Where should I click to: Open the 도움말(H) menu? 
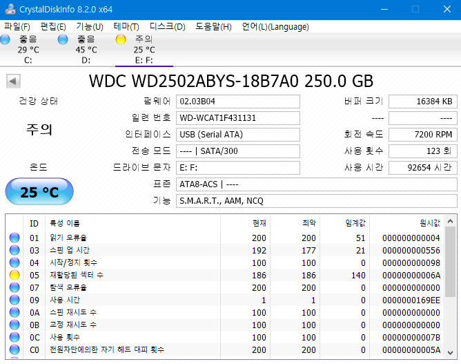pyautogui.click(x=213, y=27)
